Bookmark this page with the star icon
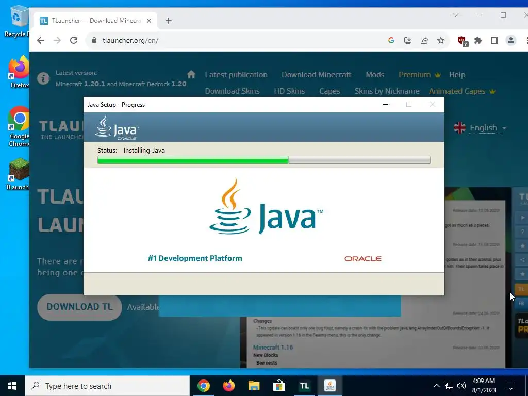Screen dimensions: 528x396 [x=441, y=40]
